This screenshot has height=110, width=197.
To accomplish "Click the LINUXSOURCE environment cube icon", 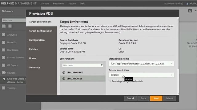I will (x=64, y=72).
